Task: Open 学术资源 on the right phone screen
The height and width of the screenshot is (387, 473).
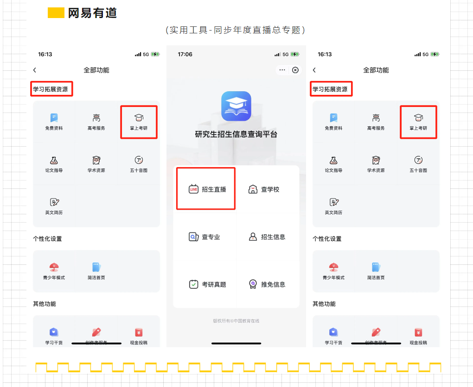Action: point(376,164)
